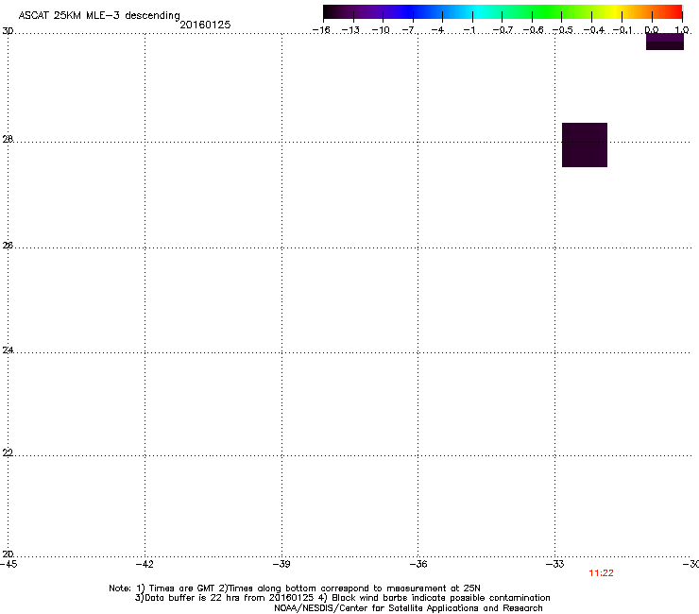699x614 pixels.
Task: Click the "-0.5" colorbar label
Action: [563, 30]
